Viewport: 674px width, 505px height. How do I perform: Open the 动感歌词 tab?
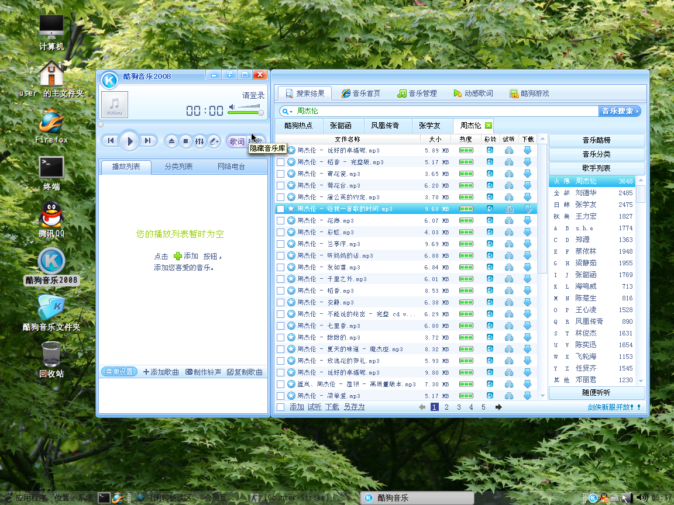(473, 93)
